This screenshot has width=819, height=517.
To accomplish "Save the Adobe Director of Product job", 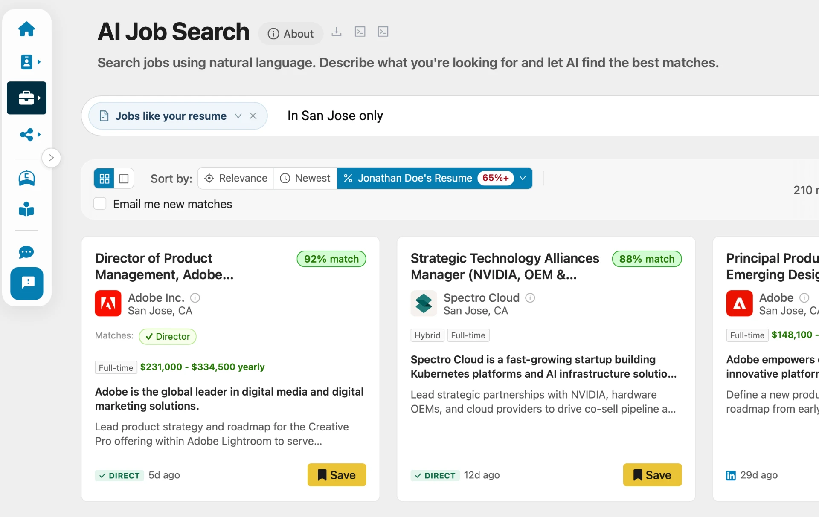I will tap(337, 475).
